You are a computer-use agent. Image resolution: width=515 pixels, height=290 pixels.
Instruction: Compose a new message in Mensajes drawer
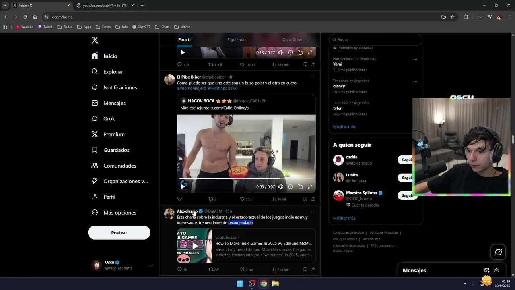pyautogui.click(x=487, y=270)
